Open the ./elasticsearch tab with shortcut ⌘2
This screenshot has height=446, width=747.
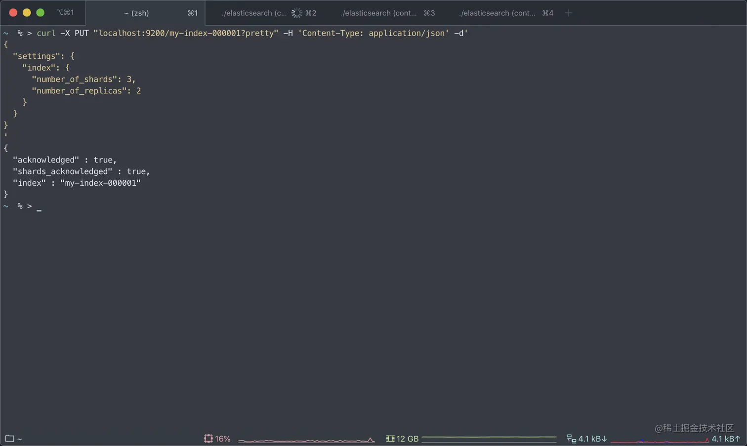coord(269,13)
